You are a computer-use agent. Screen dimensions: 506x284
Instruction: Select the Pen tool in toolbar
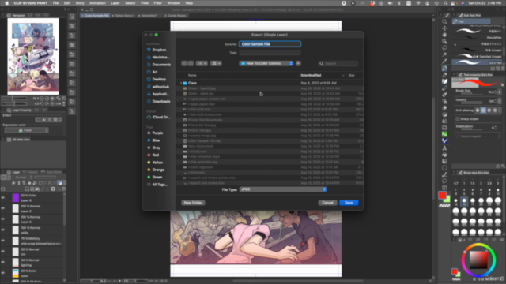pyautogui.click(x=444, y=68)
